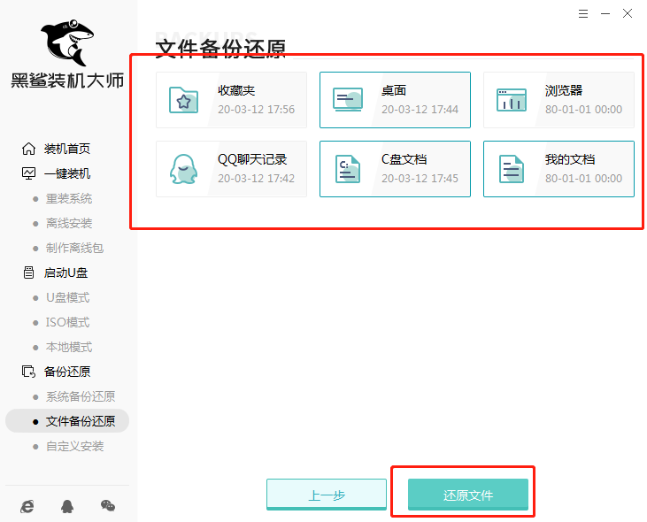Click the 我的文档 document icon
Image resolution: width=647 pixels, height=522 pixels.
(511, 169)
